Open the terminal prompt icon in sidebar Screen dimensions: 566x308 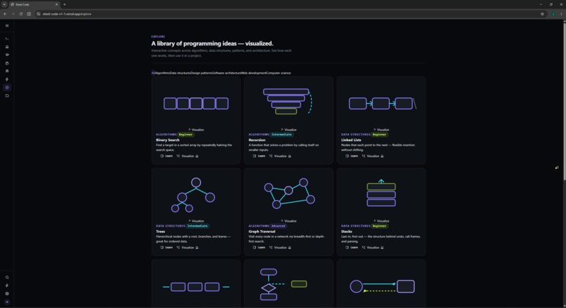tap(7, 39)
